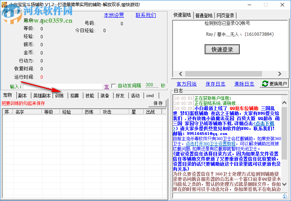Click the login panel's left scroll arrow
This screenshot has width=291, height=201.
[x=181, y=74]
